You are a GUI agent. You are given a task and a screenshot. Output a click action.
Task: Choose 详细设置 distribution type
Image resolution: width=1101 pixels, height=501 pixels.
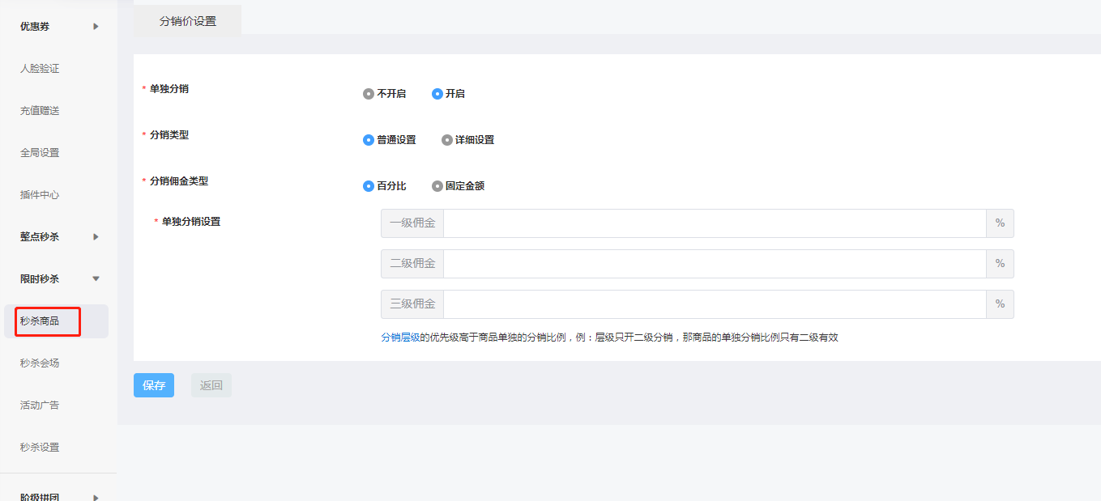[447, 140]
